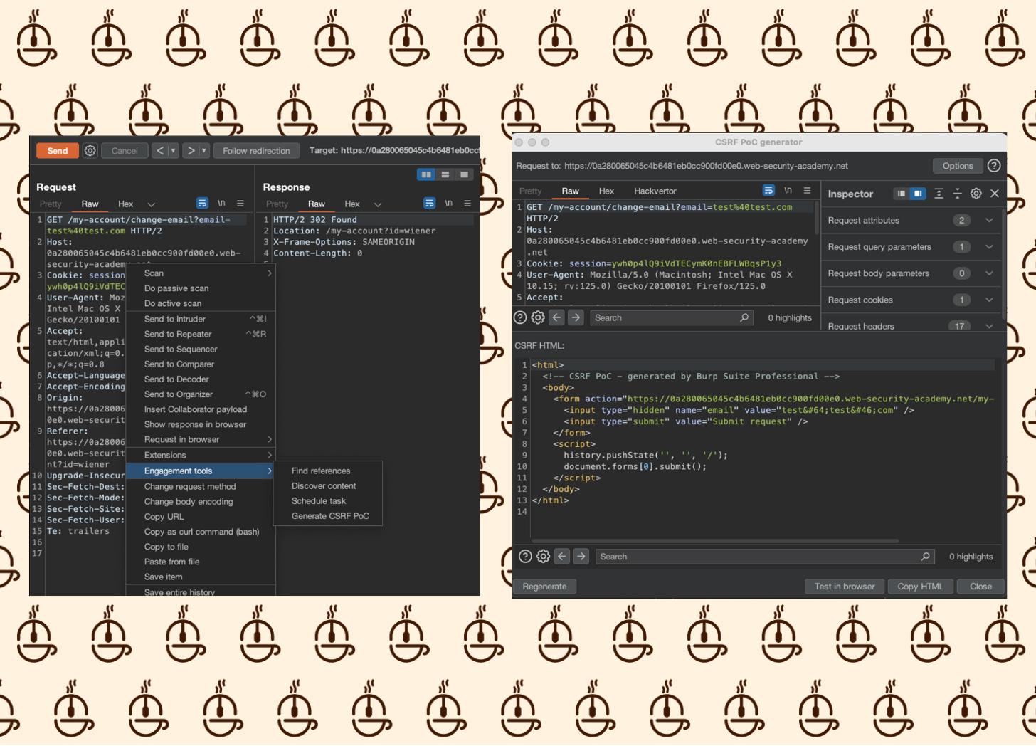Viewport: 1036px width, 746px height.
Task: Switch CSRF request view to Hex tab
Action: click(606, 191)
